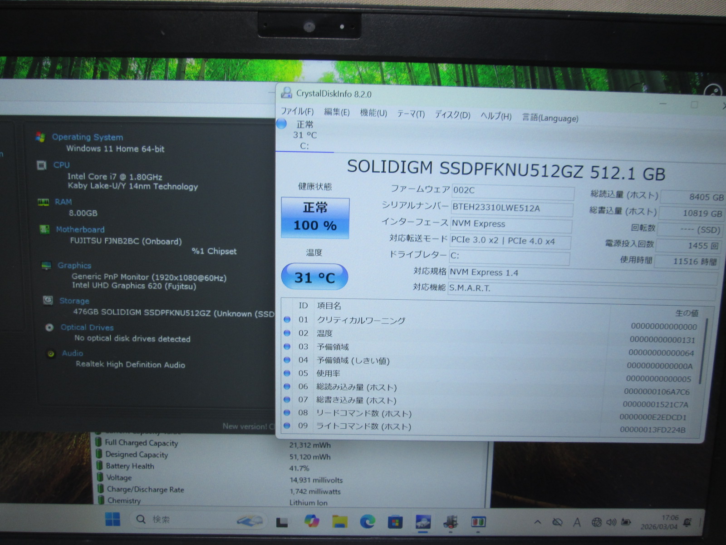Launch Microsoft Store from the taskbar
The width and height of the screenshot is (726, 545).
tap(395, 522)
